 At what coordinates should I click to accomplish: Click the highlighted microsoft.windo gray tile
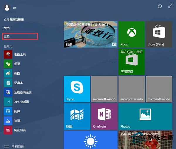[159, 89]
